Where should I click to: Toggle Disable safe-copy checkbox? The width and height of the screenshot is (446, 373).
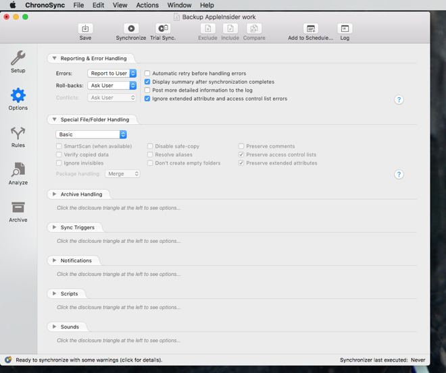150,146
